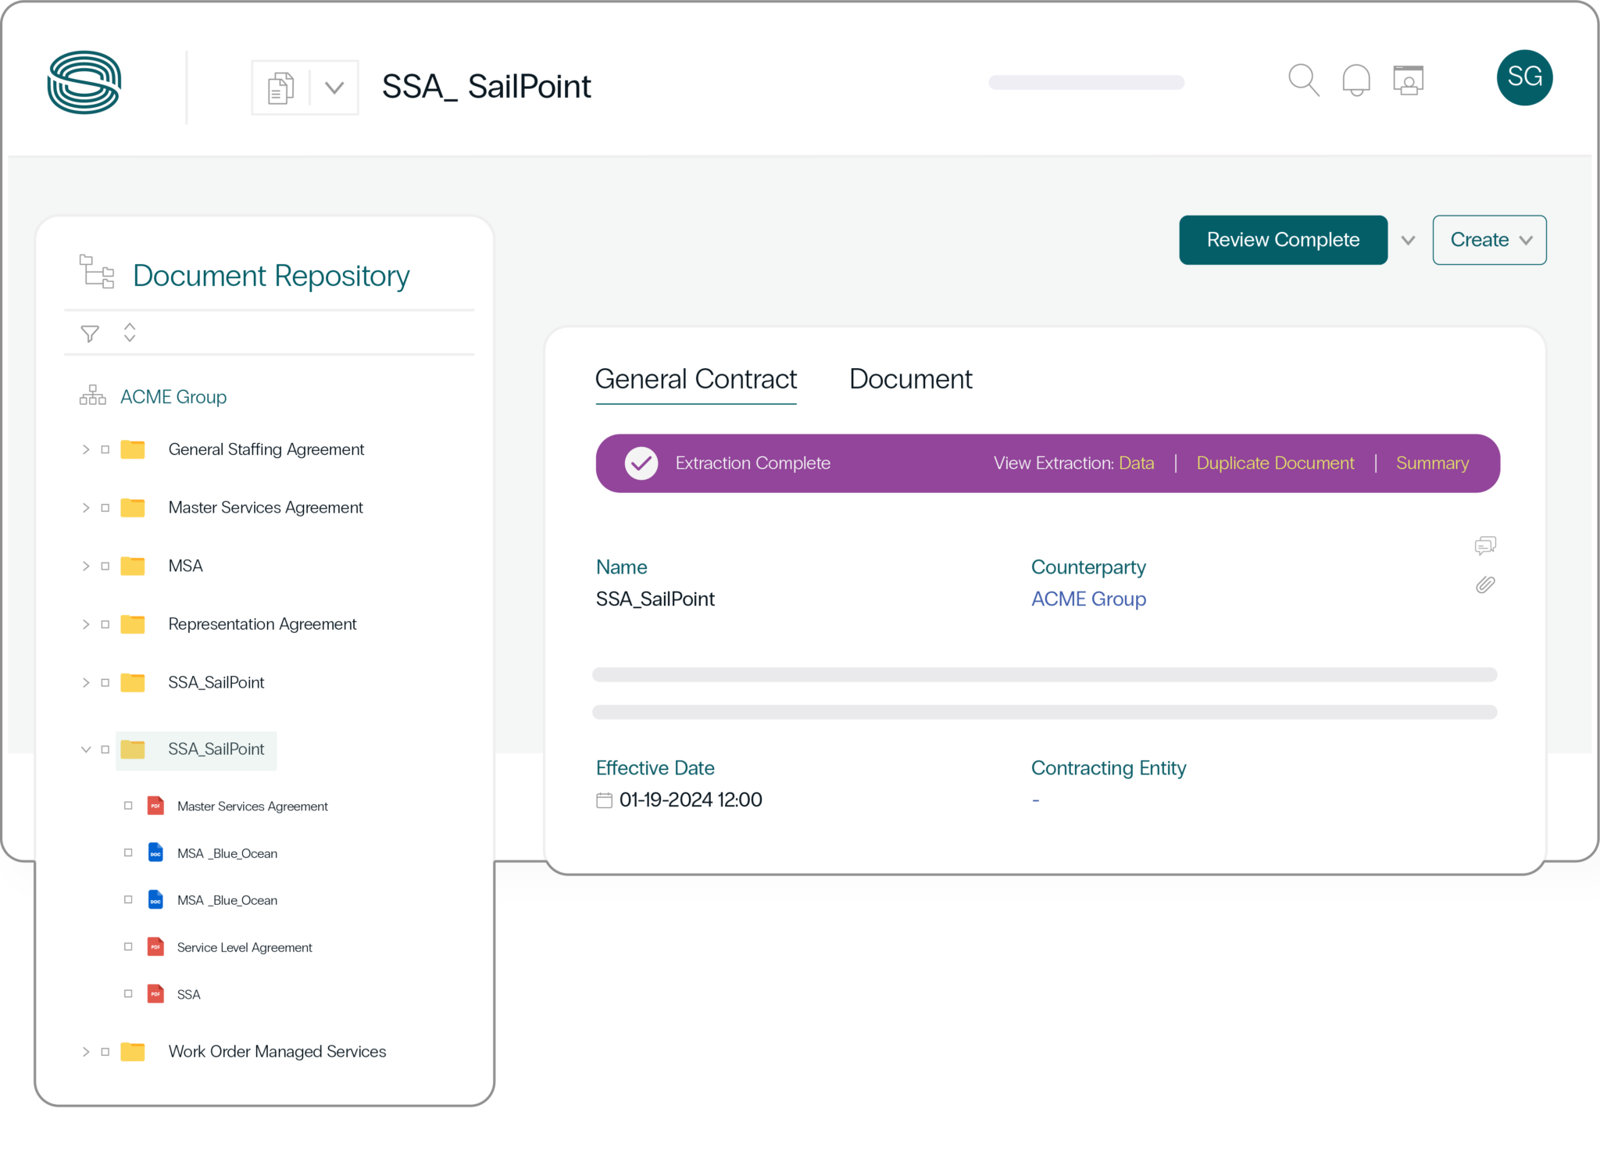Select the General Contract tab
The height and width of the screenshot is (1162, 1600).
coord(696,379)
